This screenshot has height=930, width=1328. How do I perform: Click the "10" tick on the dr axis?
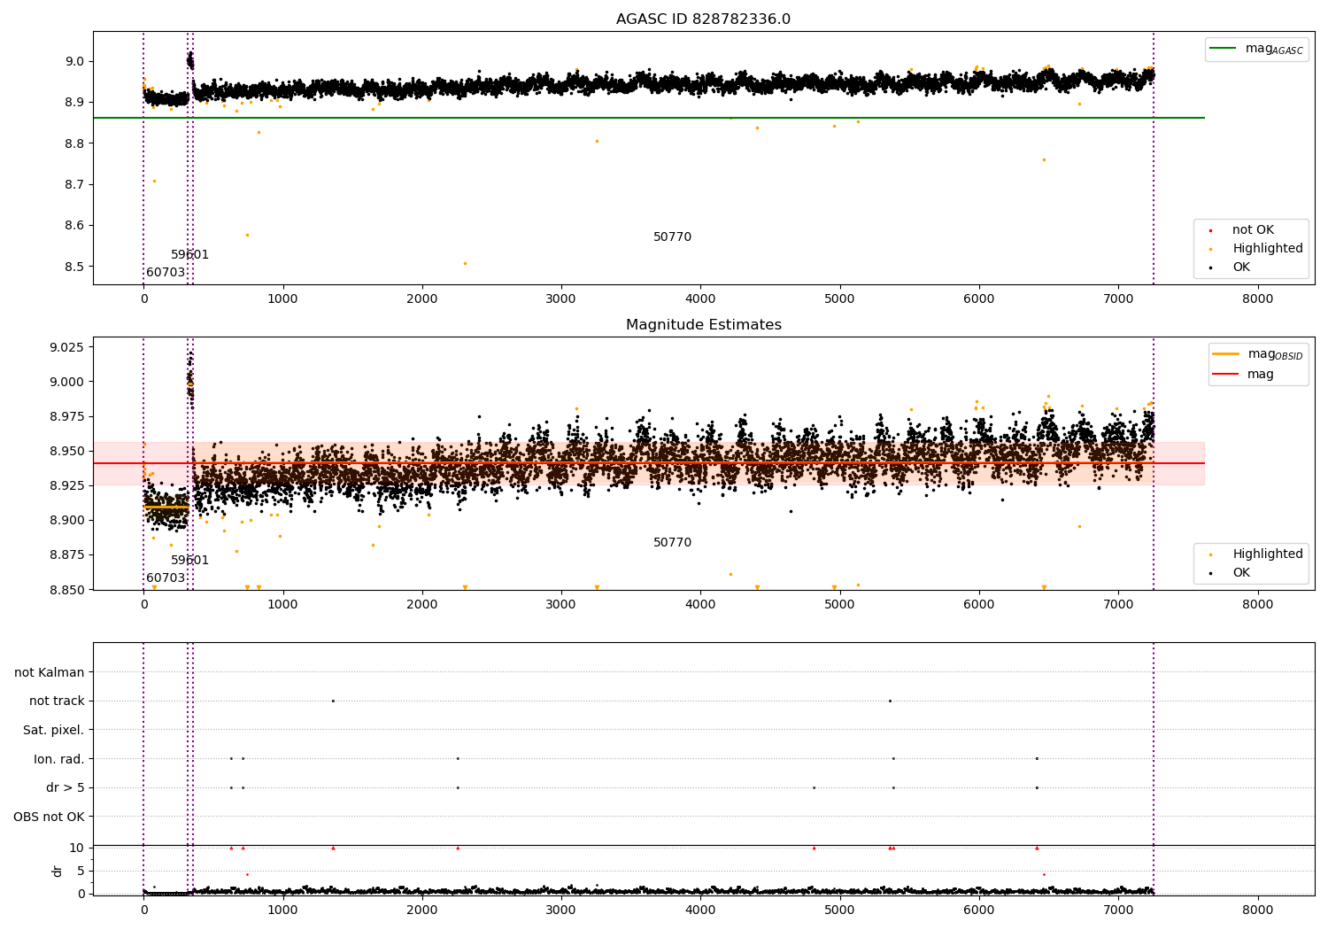[x=77, y=848]
